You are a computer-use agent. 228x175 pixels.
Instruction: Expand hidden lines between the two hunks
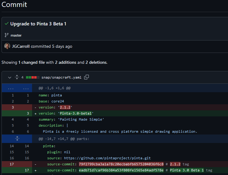[x=17, y=138]
